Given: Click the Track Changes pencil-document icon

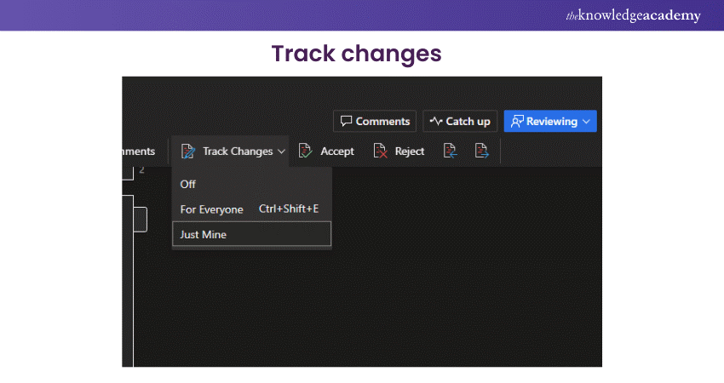Looking at the screenshot, I should coord(188,151).
